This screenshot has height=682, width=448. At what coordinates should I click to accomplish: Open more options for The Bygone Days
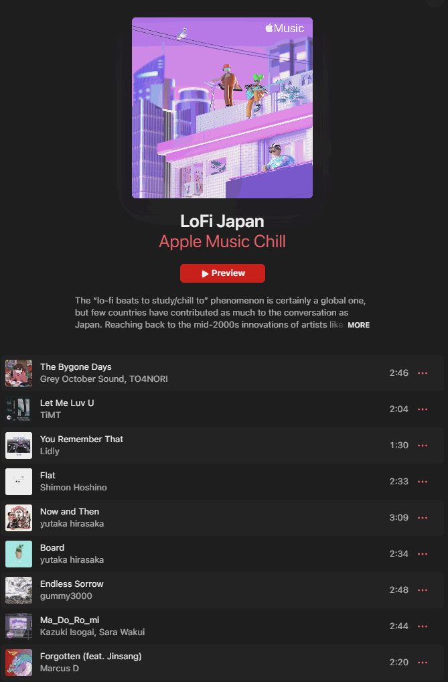pyautogui.click(x=423, y=373)
